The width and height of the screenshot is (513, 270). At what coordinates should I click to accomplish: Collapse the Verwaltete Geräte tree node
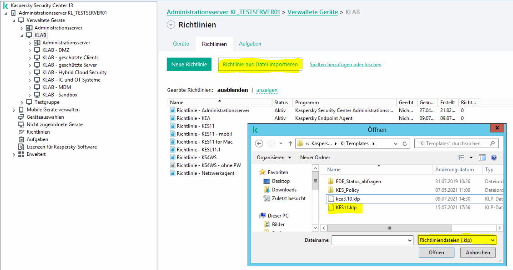14,21
